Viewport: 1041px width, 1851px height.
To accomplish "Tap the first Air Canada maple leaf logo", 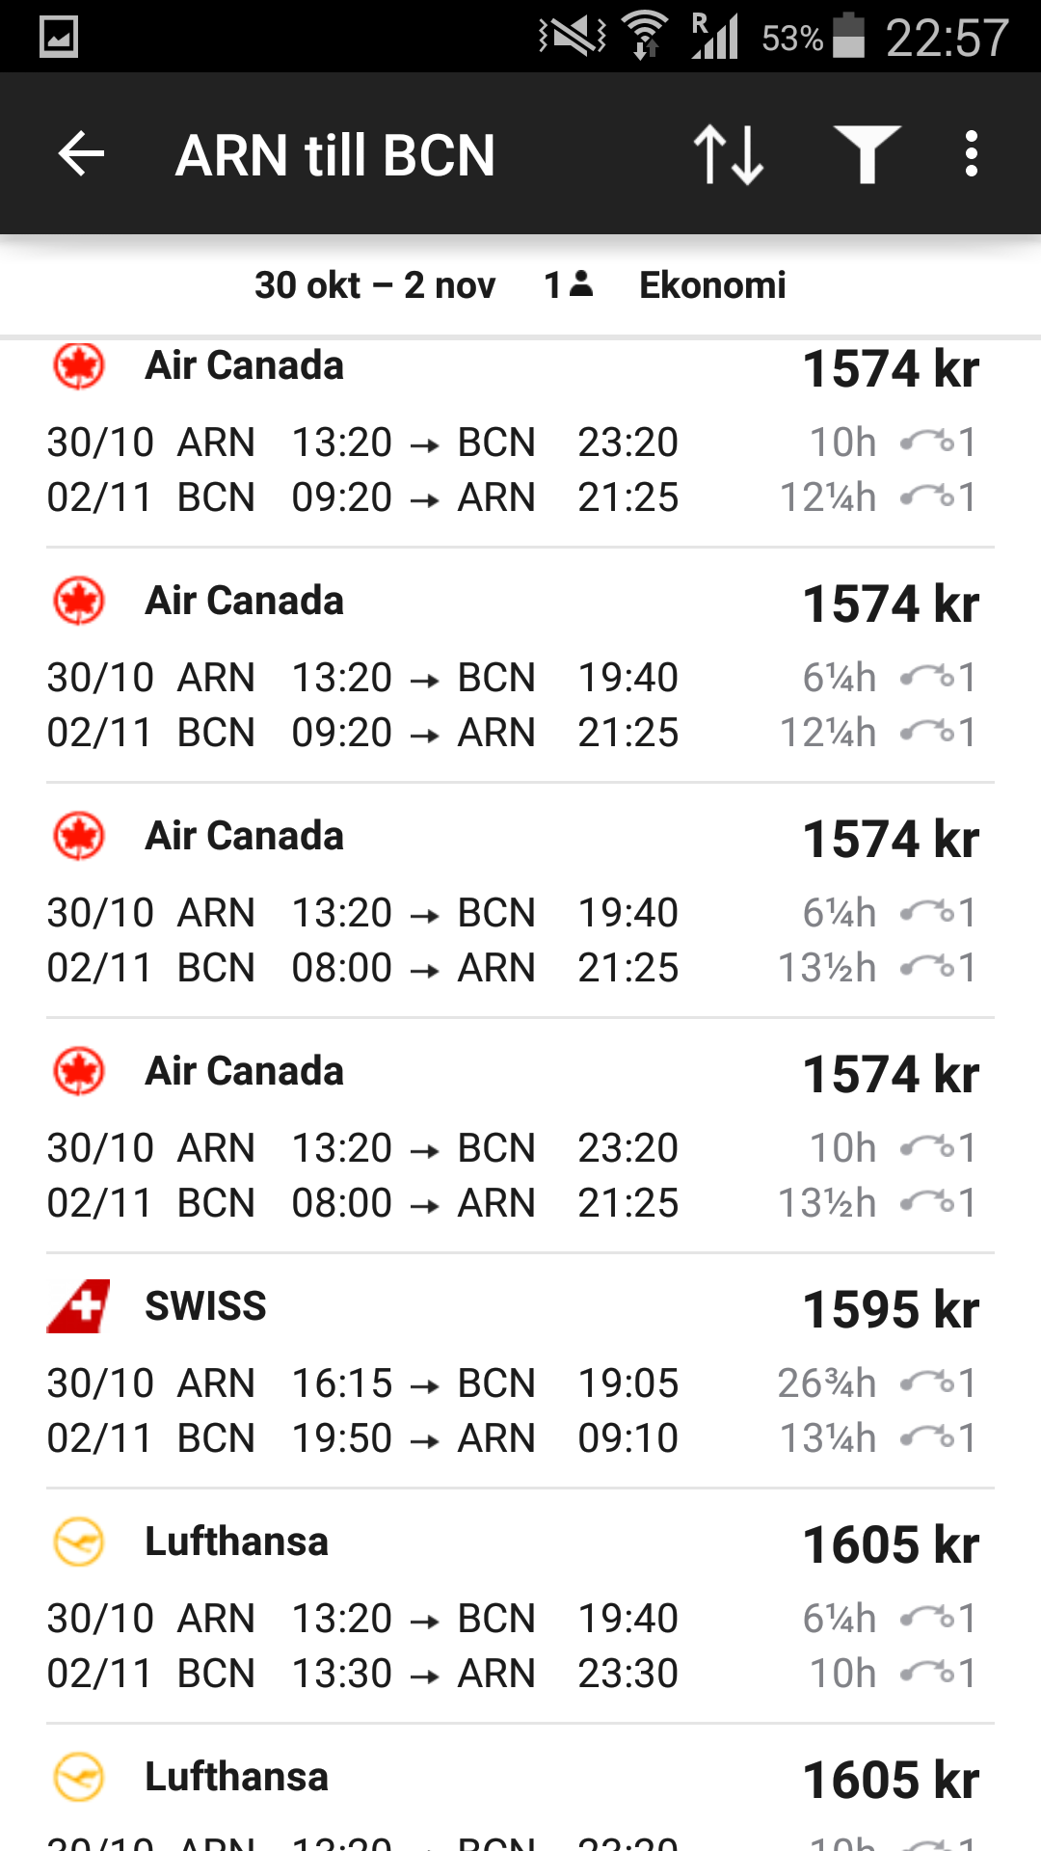I will 79,366.
